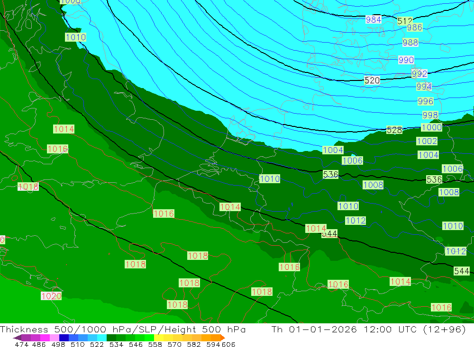This screenshot has width=474, height=347.
Task: Click the 988 pressure label
Action: [x=410, y=42]
